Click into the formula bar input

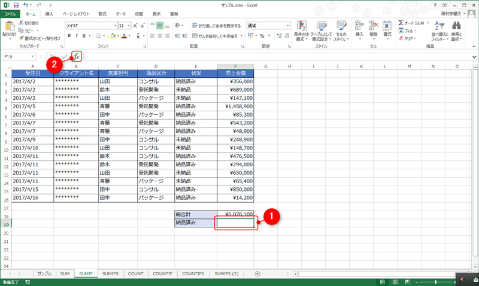pos(277,57)
